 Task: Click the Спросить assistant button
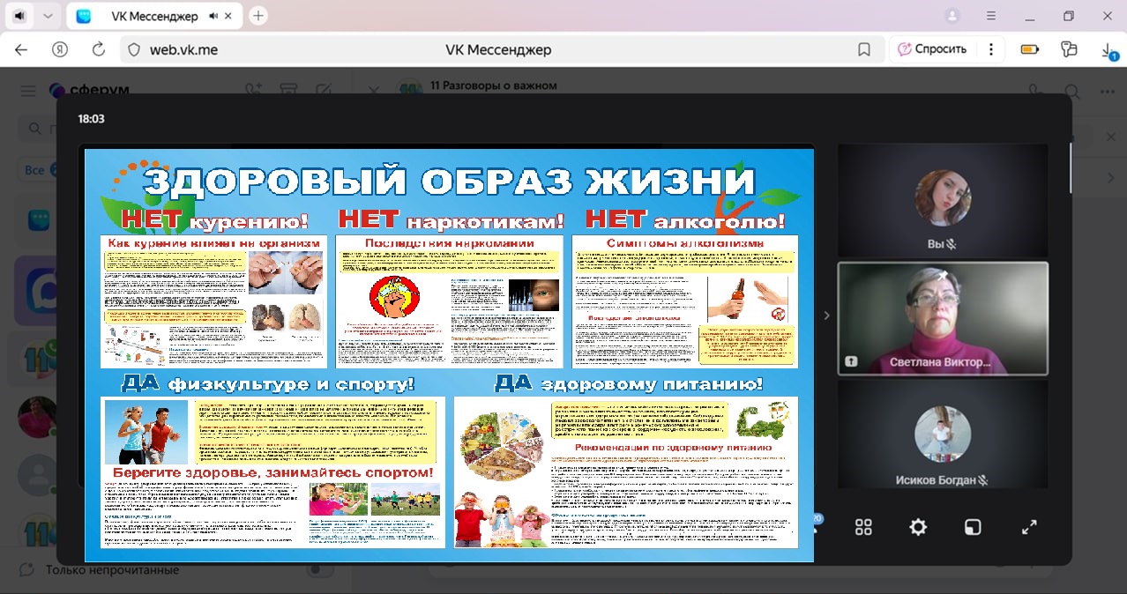[931, 50]
